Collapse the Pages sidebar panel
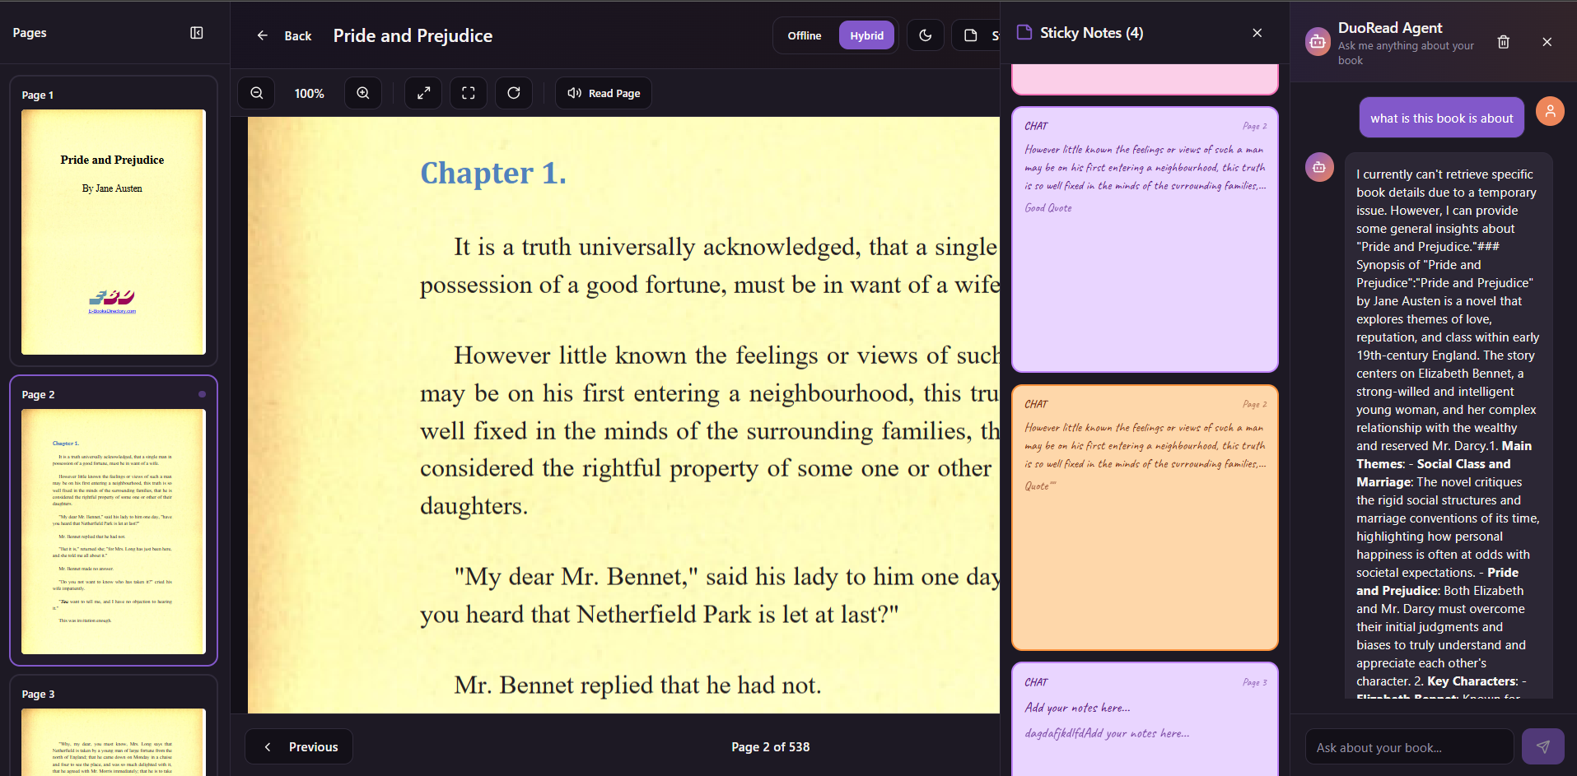1577x776 pixels. coord(197,33)
